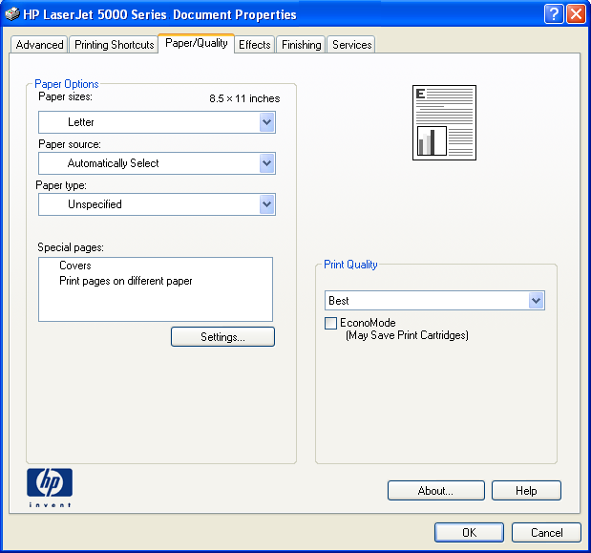Open the Paper source dropdown
The image size is (591, 553).
(266, 163)
